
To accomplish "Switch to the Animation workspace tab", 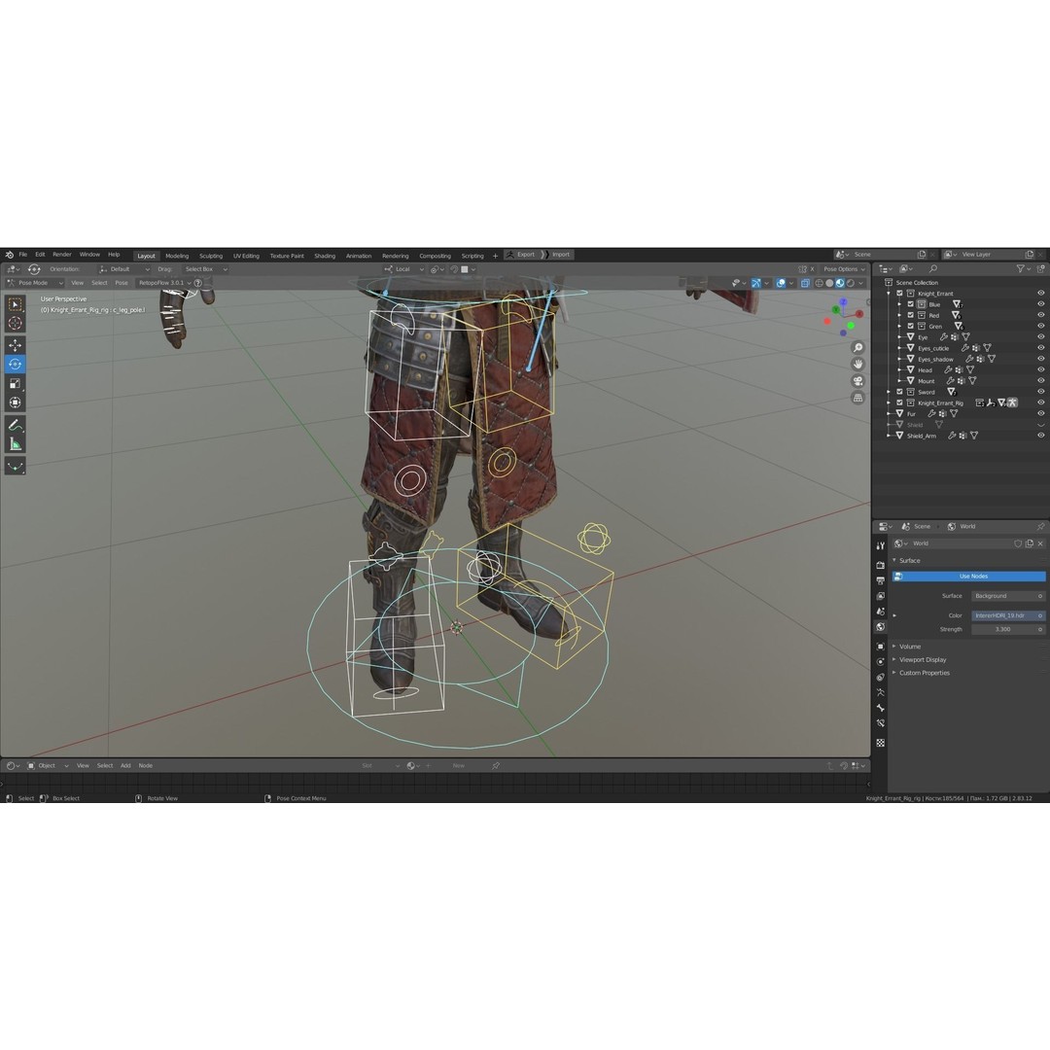I will coord(358,256).
